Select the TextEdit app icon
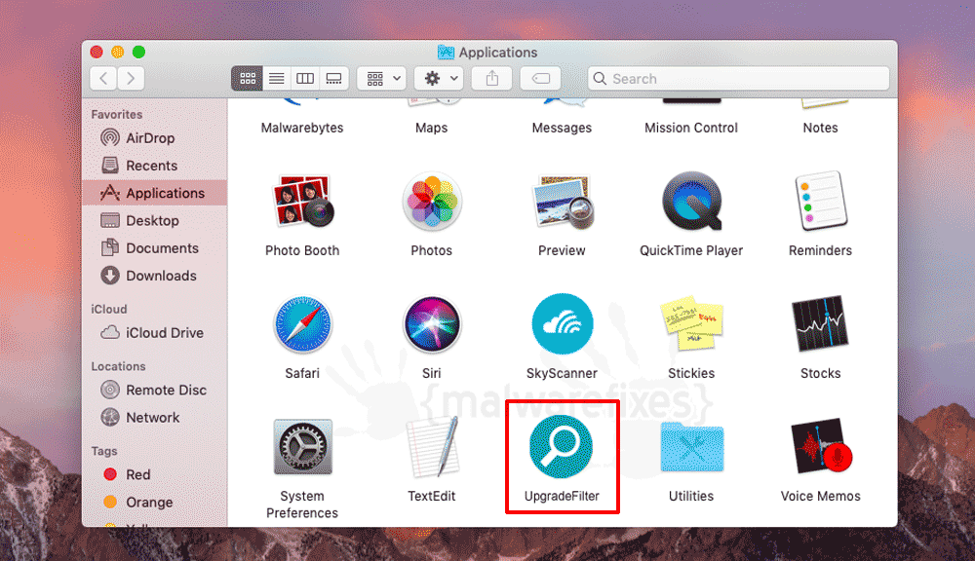This screenshot has width=975, height=561. click(432, 447)
